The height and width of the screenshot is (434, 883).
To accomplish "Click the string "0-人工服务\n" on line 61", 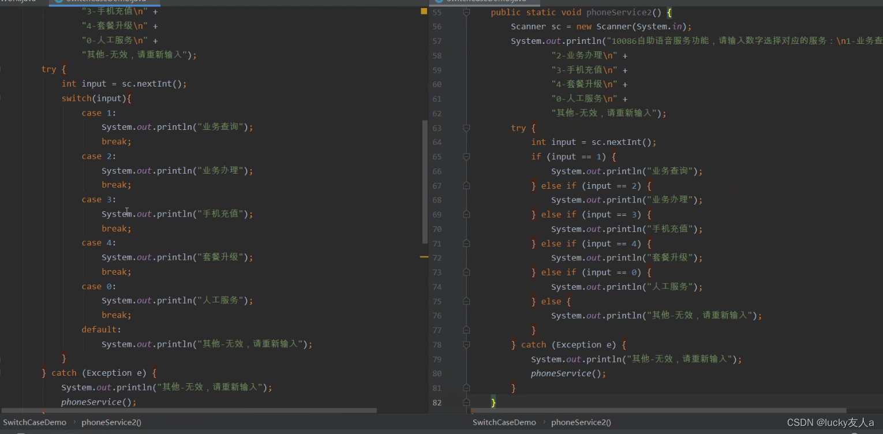I will pyautogui.click(x=584, y=99).
